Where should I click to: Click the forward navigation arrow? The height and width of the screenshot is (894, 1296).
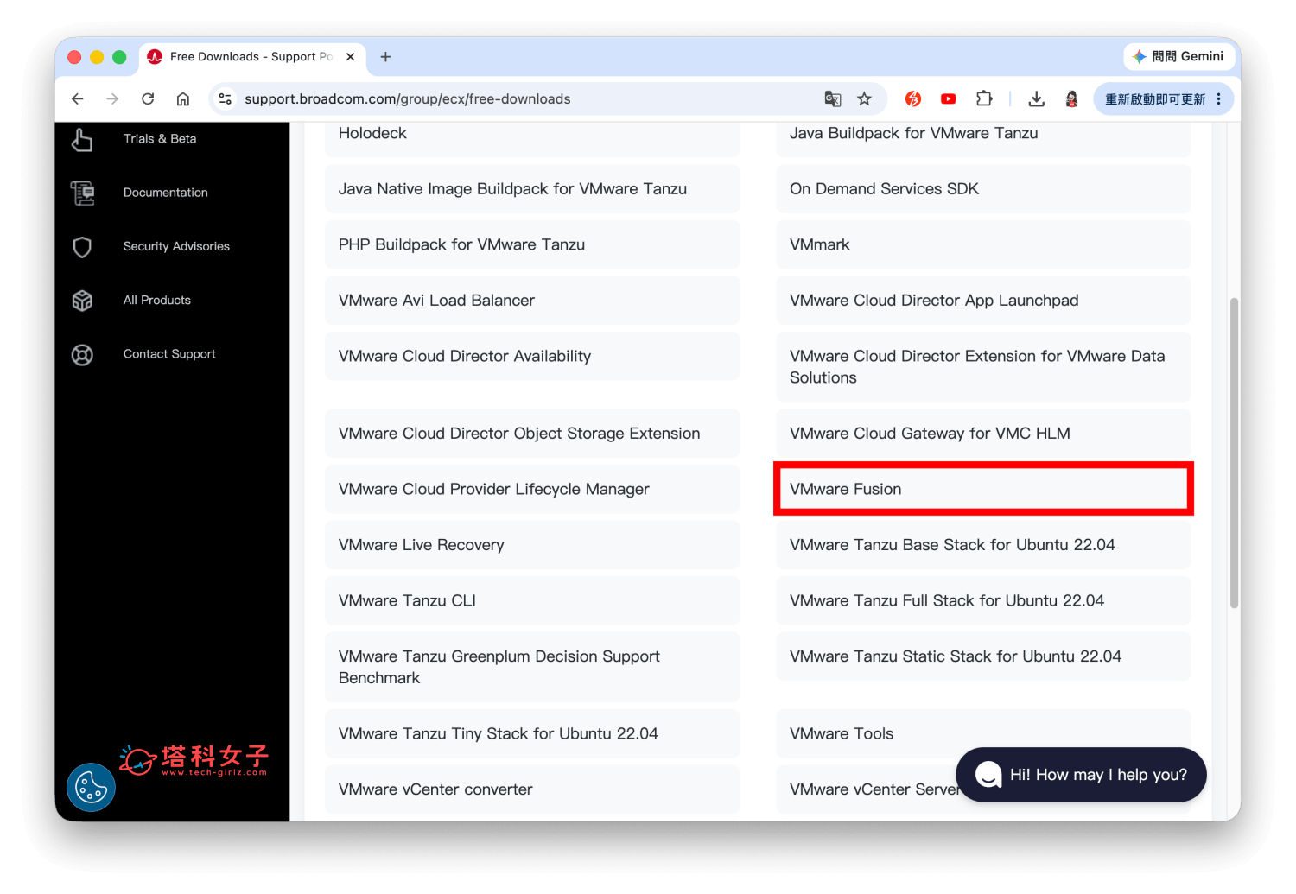pos(112,99)
